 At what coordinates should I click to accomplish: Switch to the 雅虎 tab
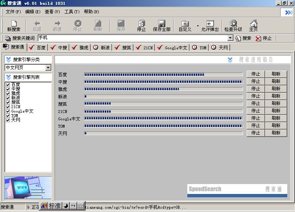[80, 47]
